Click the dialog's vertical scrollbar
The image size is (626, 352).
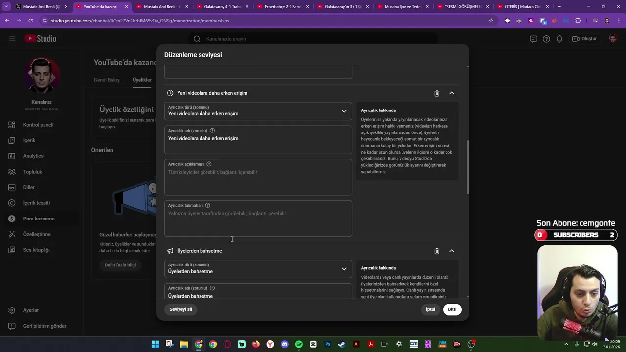(468, 167)
